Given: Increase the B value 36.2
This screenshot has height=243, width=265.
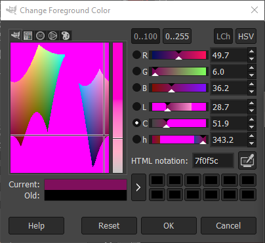Looking at the screenshot, I should point(252,84).
